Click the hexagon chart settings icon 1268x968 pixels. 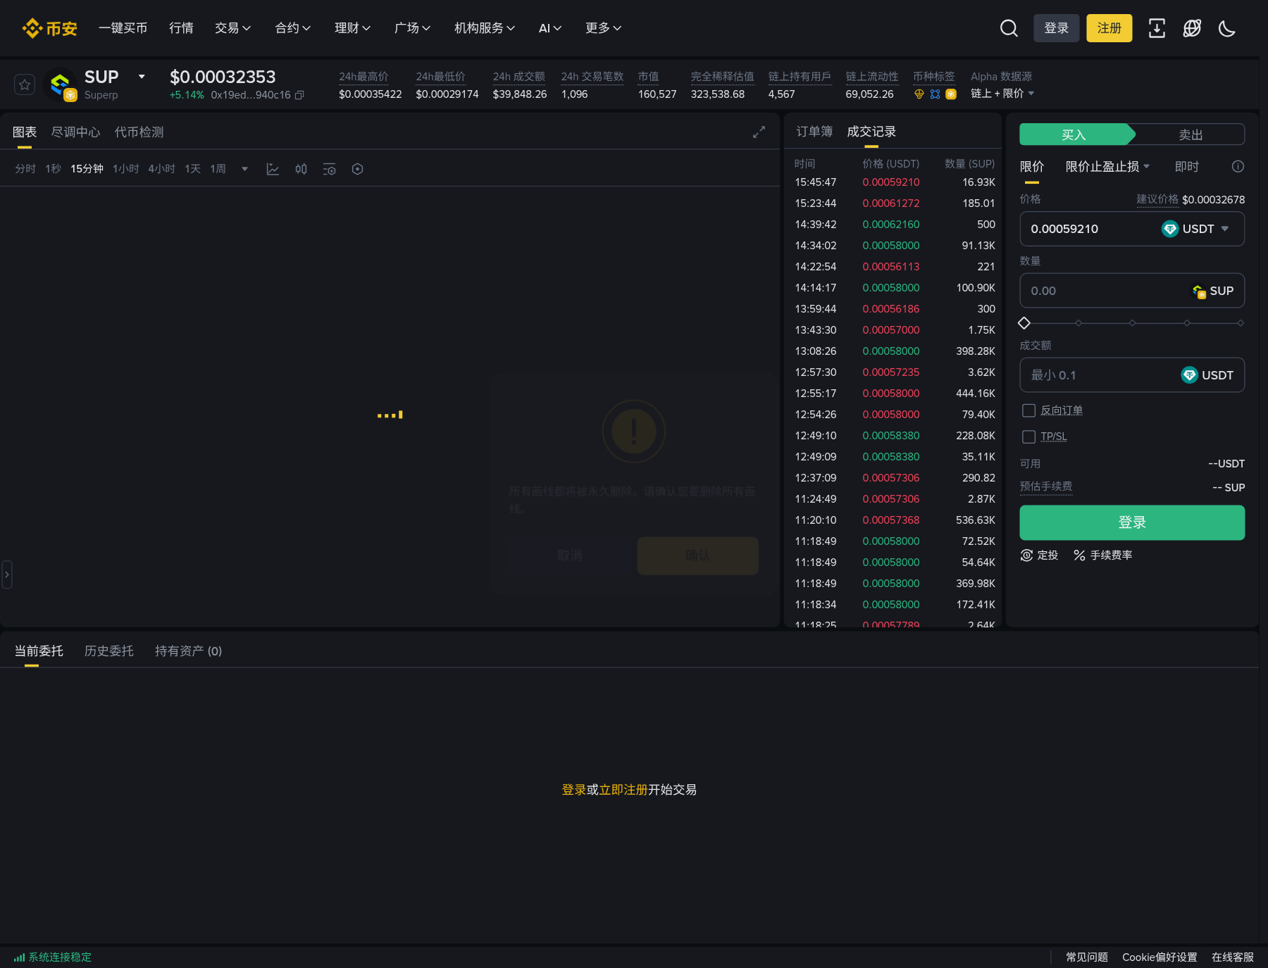357,169
